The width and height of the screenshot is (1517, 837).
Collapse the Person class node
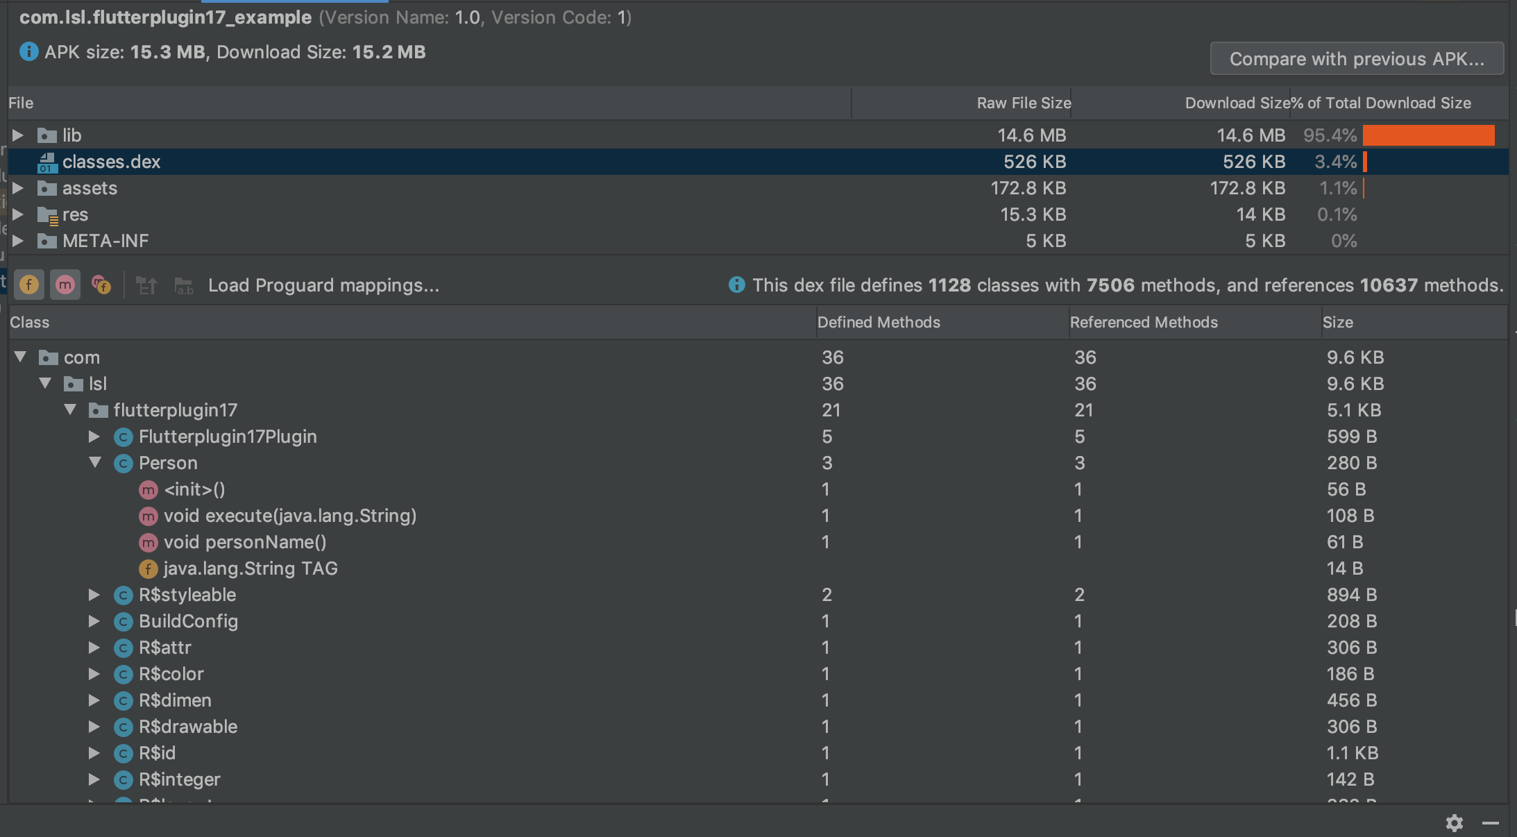click(95, 463)
